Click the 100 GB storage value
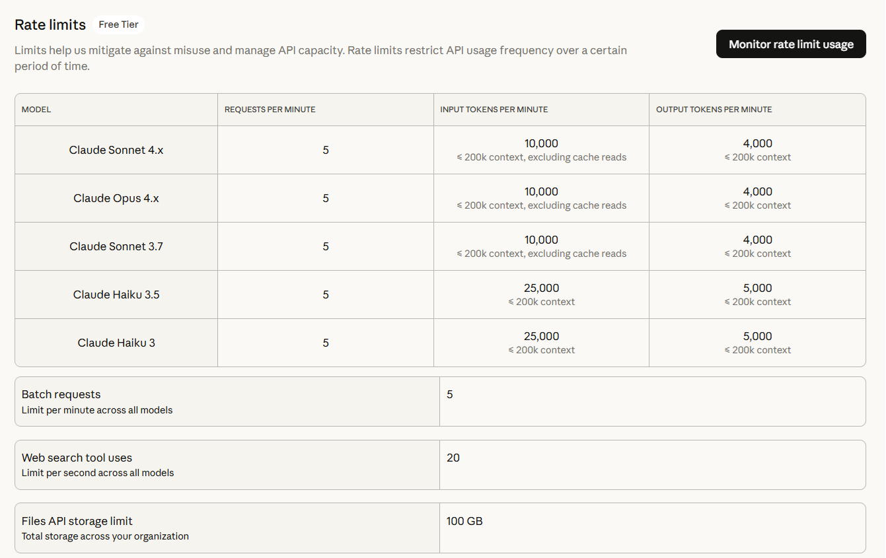 click(x=464, y=521)
